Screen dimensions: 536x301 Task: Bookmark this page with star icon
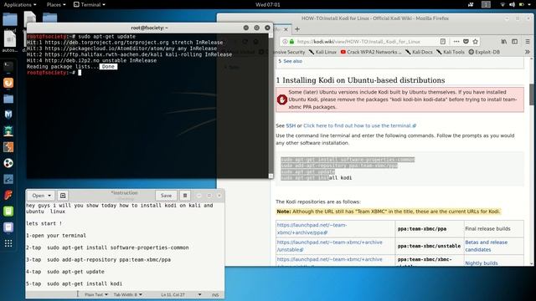[475, 42]
